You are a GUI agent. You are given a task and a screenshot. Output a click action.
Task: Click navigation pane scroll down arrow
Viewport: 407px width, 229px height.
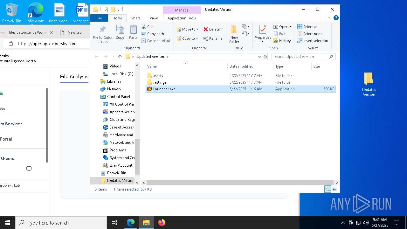[x=137, y=183]
